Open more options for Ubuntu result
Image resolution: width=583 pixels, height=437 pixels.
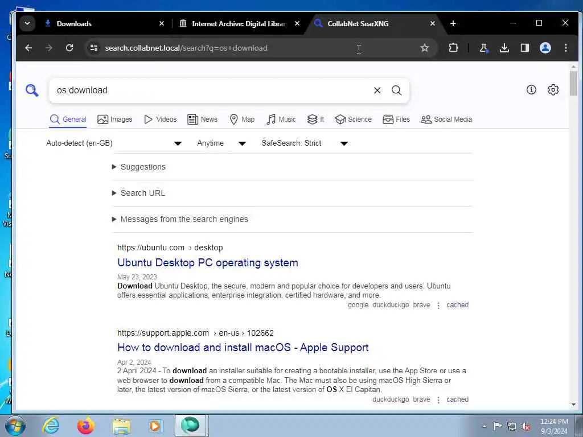pyautogui.click(x=438, y=306)
